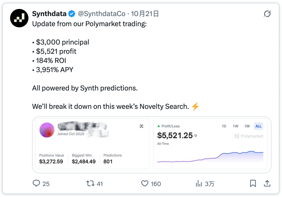Switch the chart to 1D timeframe
The width and height of the screenshot is (282, 197).
224,126
